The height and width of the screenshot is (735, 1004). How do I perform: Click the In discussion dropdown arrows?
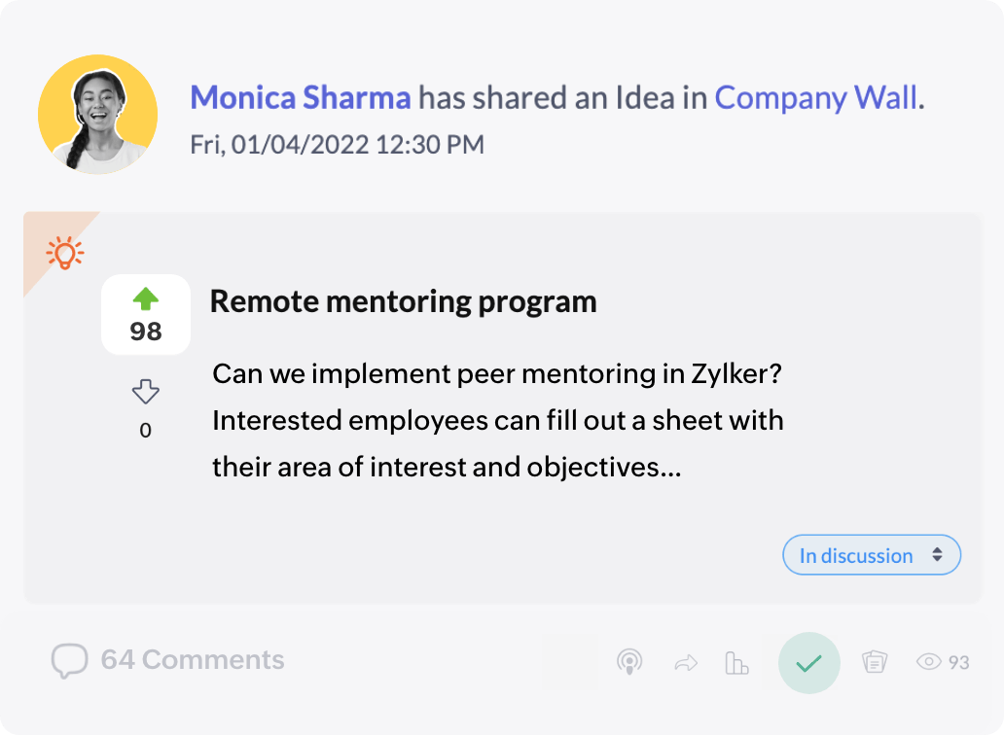click(937, 554)
